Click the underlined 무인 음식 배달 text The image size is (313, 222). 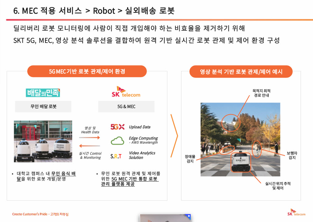tap(46, 176)
